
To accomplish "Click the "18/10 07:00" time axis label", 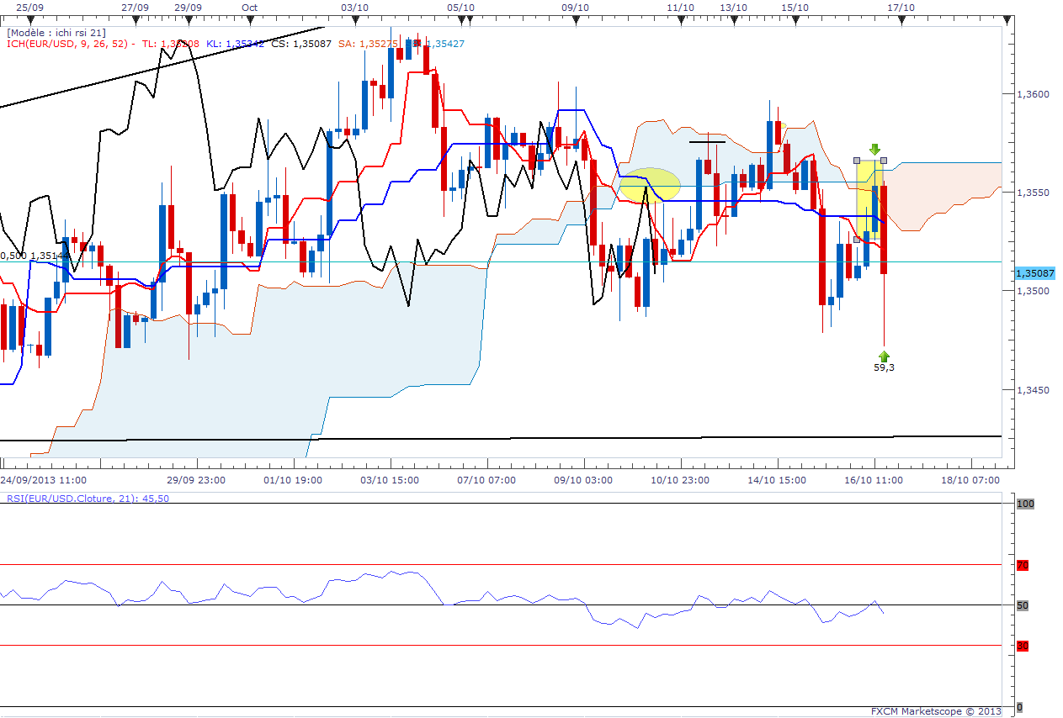I will [970, 480].
